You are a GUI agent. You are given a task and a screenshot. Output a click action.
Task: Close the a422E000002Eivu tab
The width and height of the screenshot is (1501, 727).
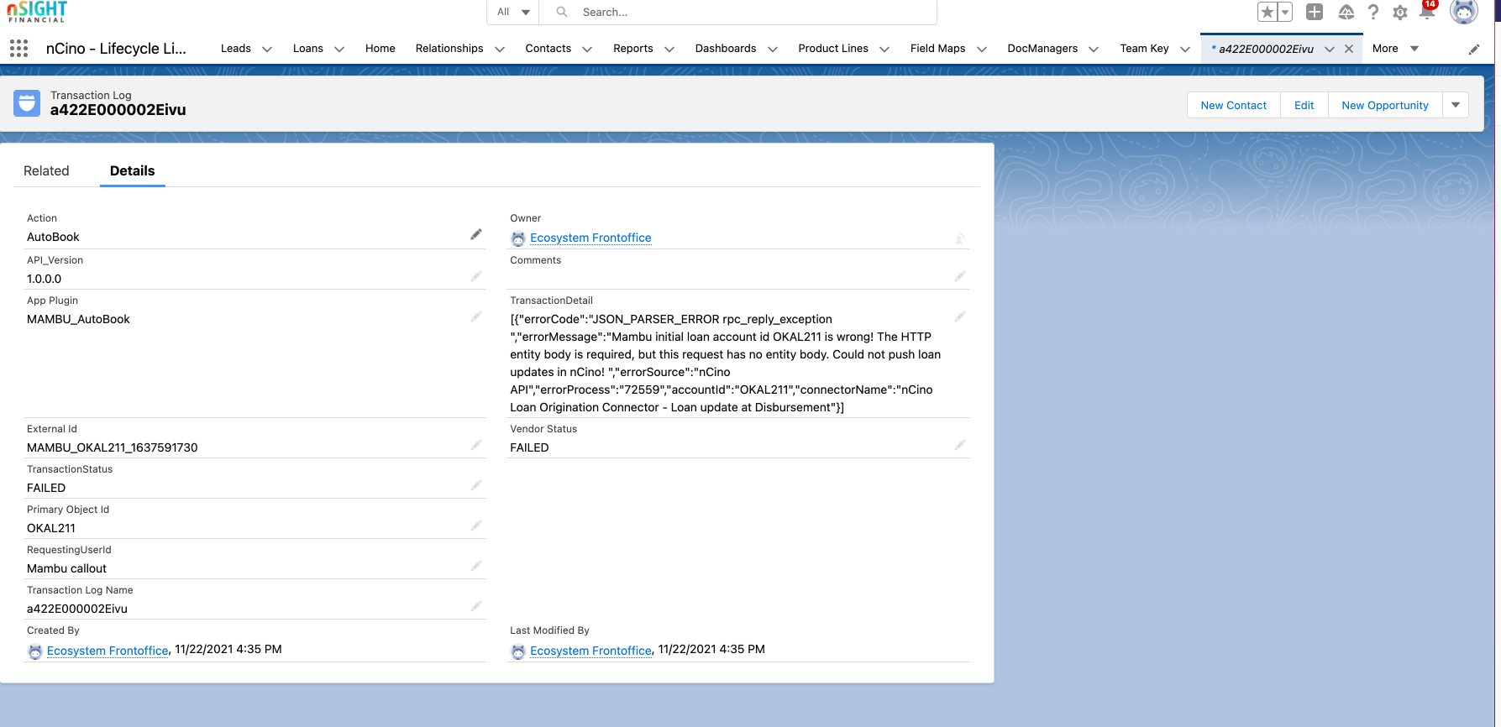point(1349,49)
